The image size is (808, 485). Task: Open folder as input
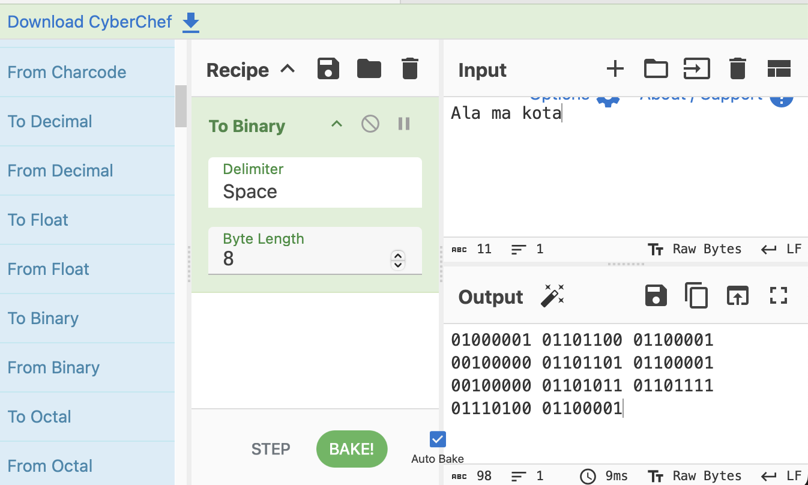[x=656, y=69]
